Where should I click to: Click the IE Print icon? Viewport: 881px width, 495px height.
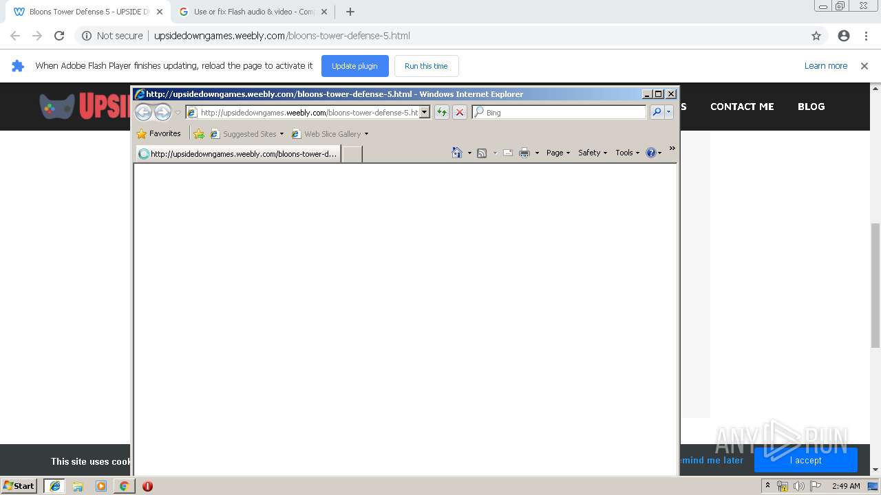click(x=524, y=153)
